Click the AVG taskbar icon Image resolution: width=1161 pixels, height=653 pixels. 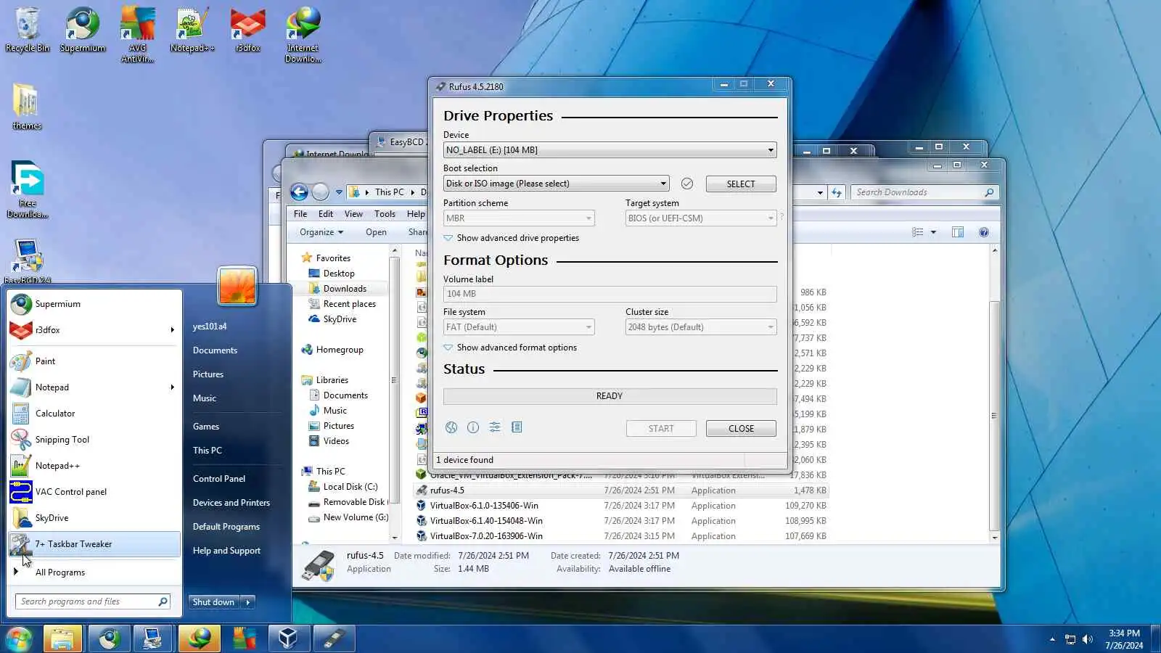tap(244, 638)
